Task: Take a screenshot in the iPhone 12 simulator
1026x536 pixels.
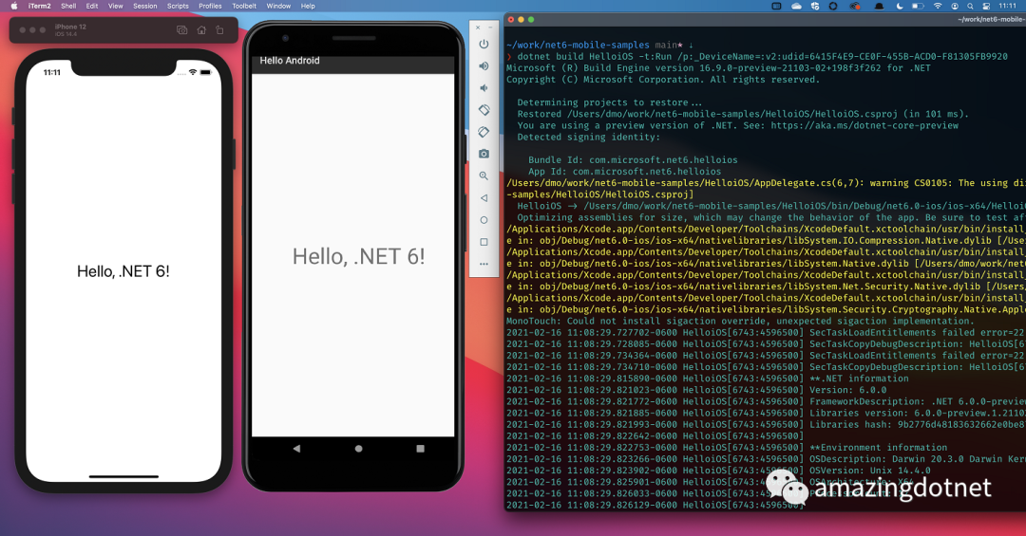Action: pos(181,30)
